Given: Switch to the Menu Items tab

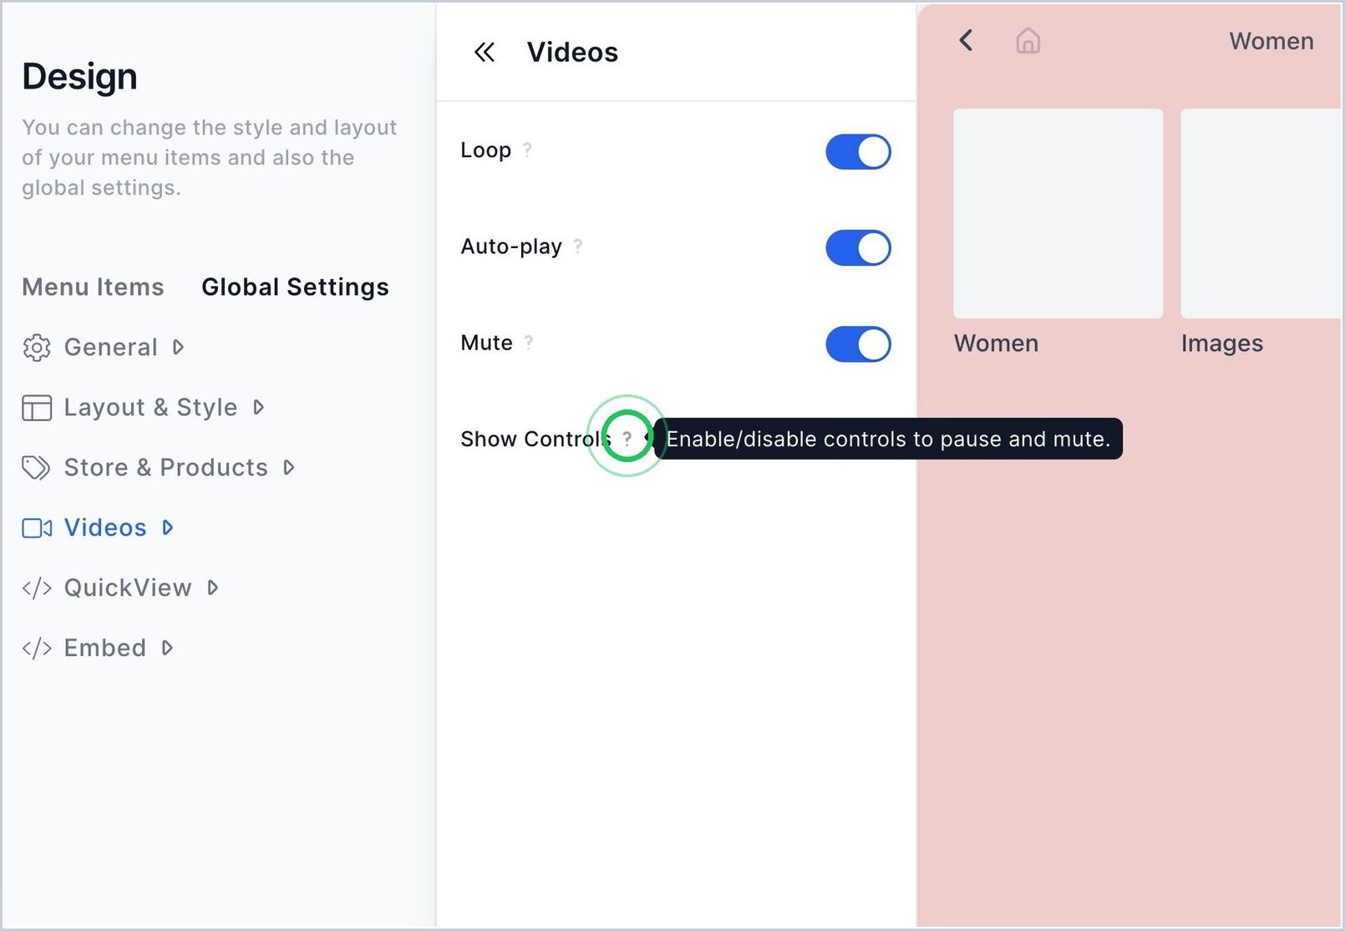Looking at the screenshot, I should click(93, 287).
